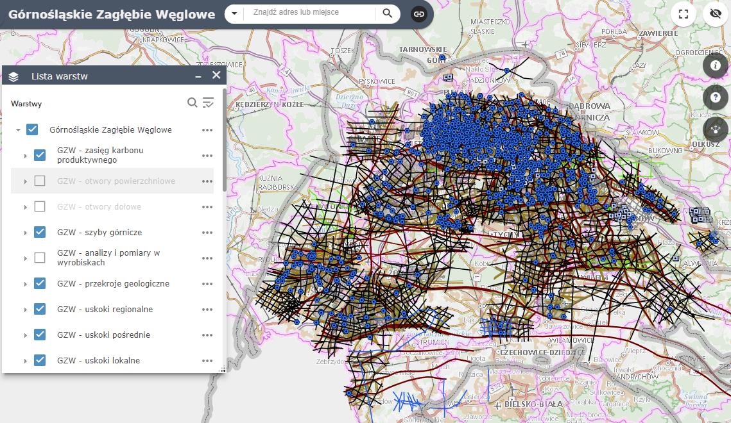The width and height of the screenshot is (731, 423).
Task: Expand GZW - uskoki pośrednie layer
Action: (x=25, y=335)
